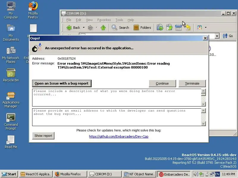Switch to Embarcadero Dev-C++ taskbar button
Viewport: 238px width, 178px height.
click(174, 174)
